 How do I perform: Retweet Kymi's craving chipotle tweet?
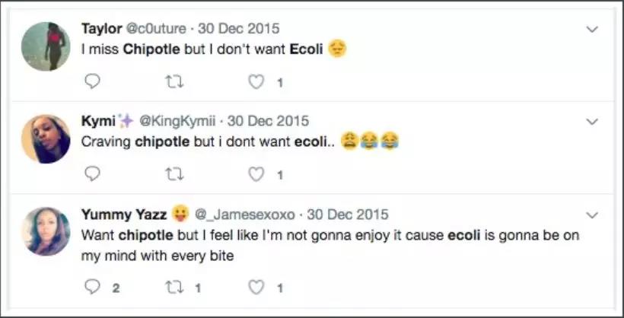coord(174,174)
